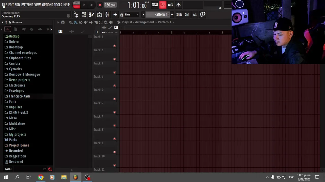Viewport: 325px width, 182px height.
Task: Select the files browser tab icon
Action: coord(15,29)
